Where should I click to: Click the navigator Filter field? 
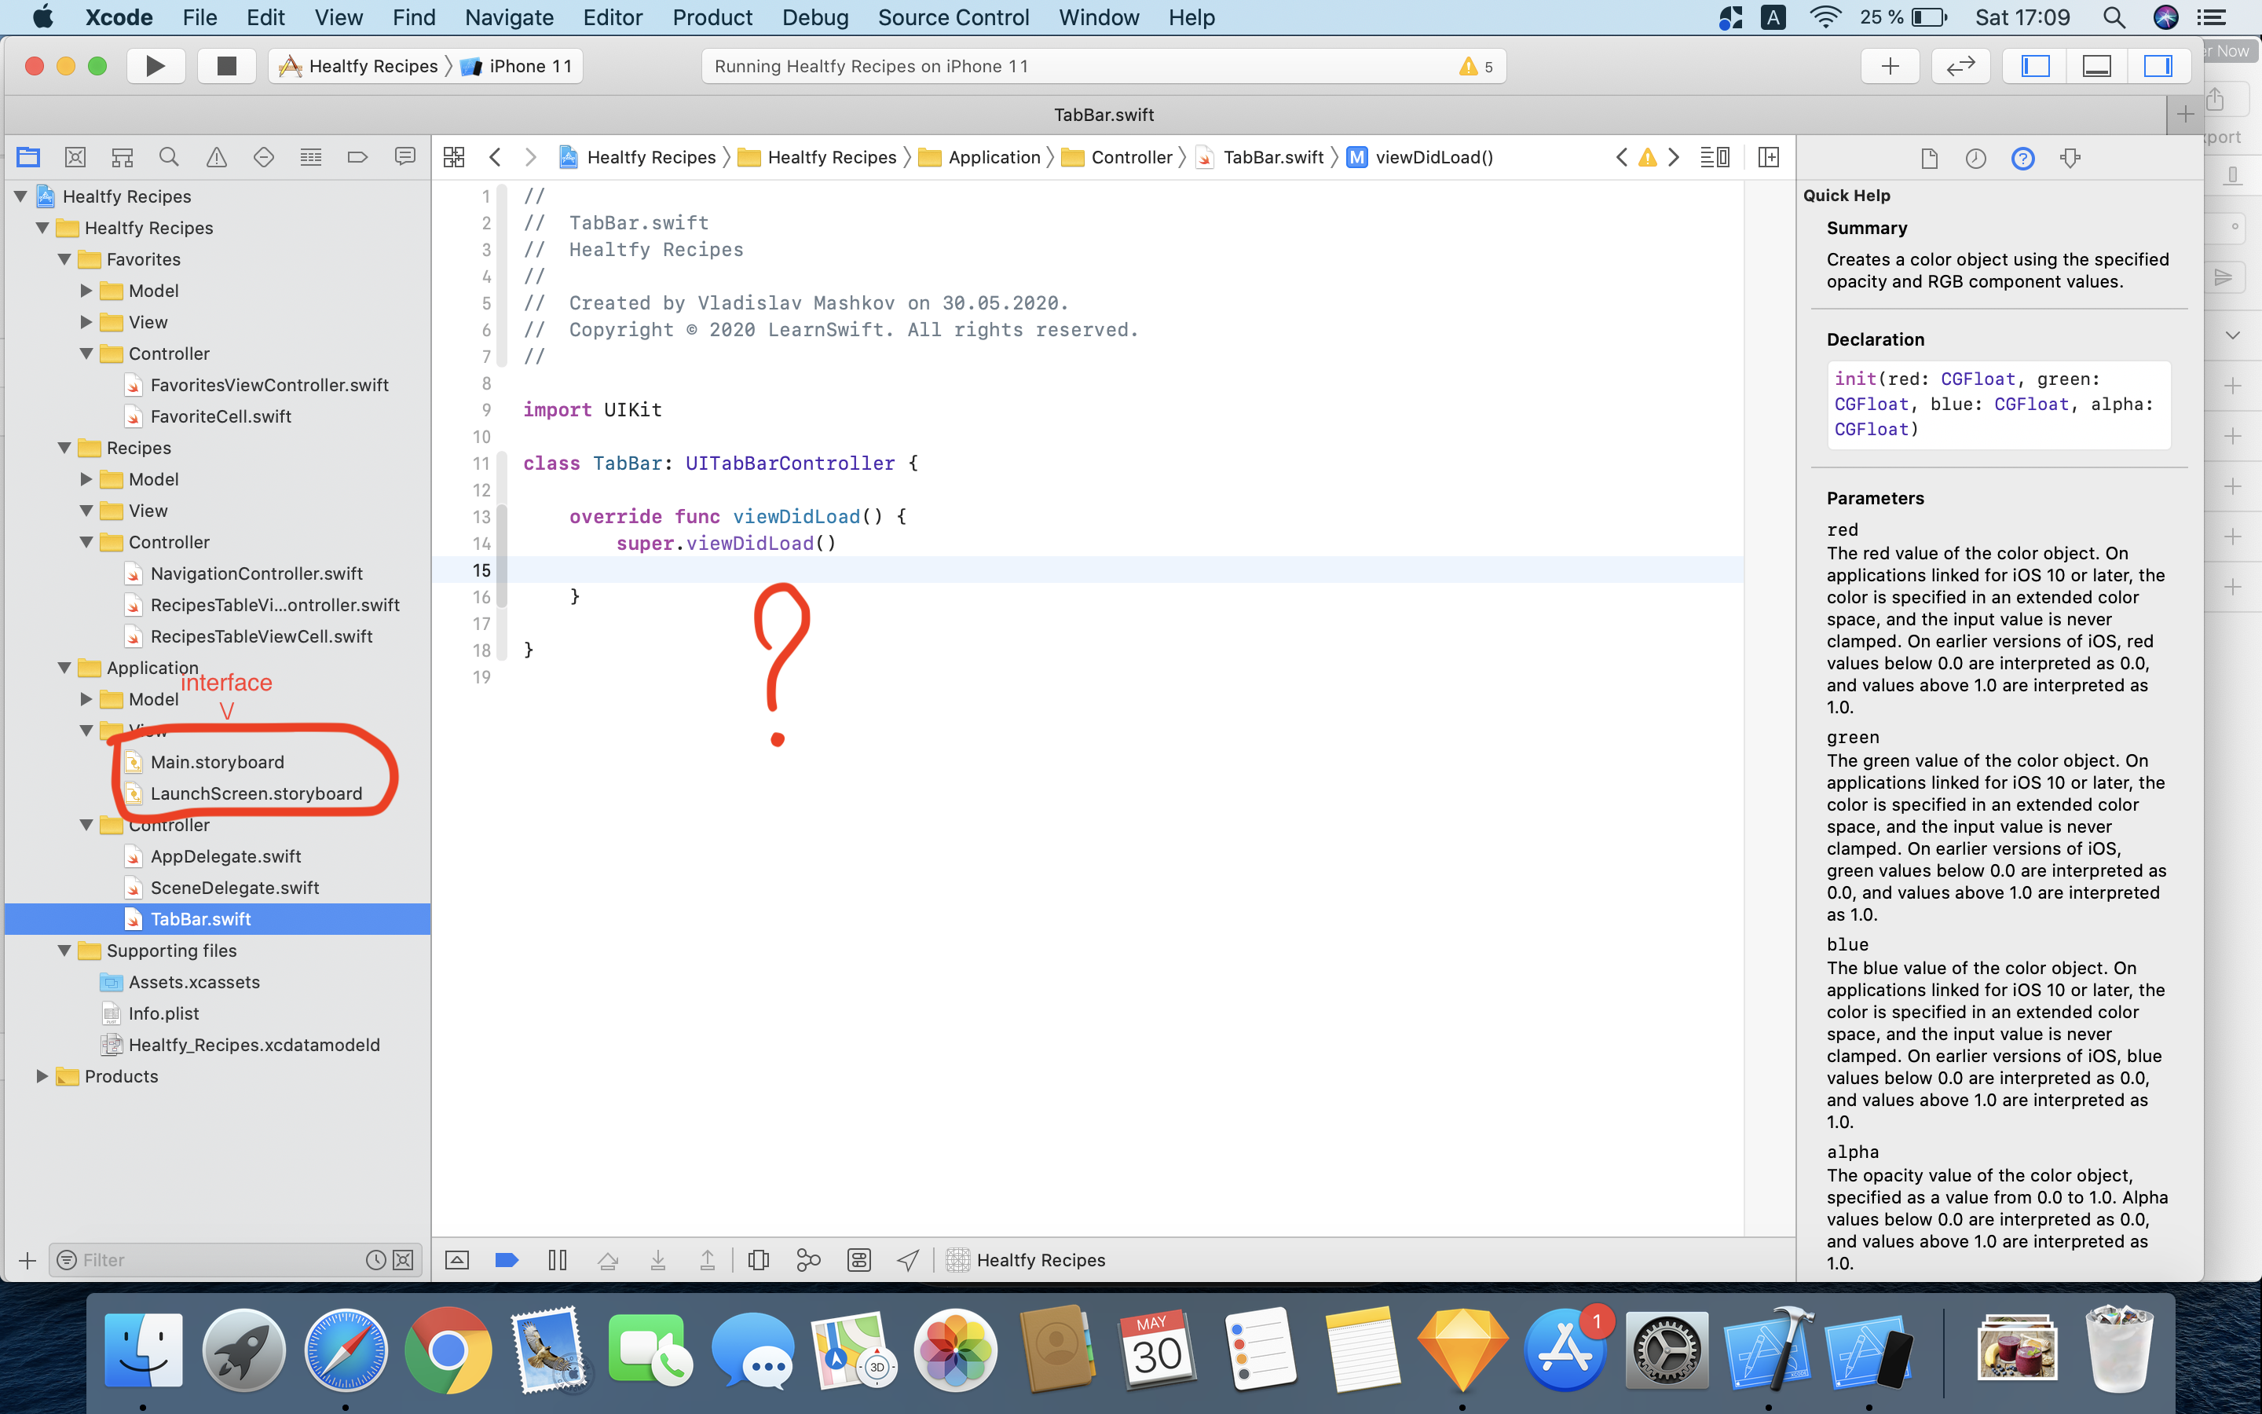coord(221,1260)
